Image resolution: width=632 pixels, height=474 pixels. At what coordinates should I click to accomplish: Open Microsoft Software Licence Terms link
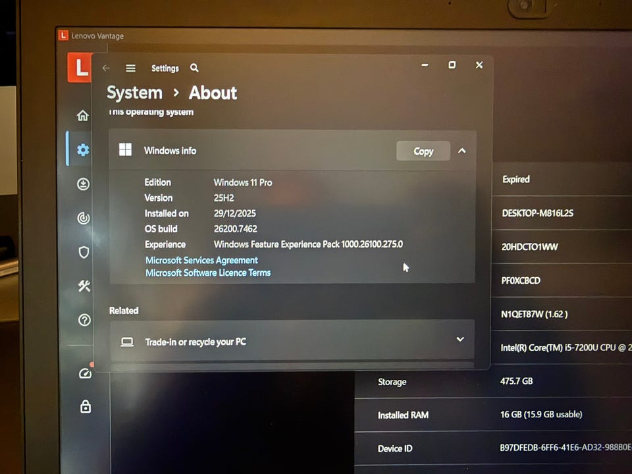(x=208, y=273)
